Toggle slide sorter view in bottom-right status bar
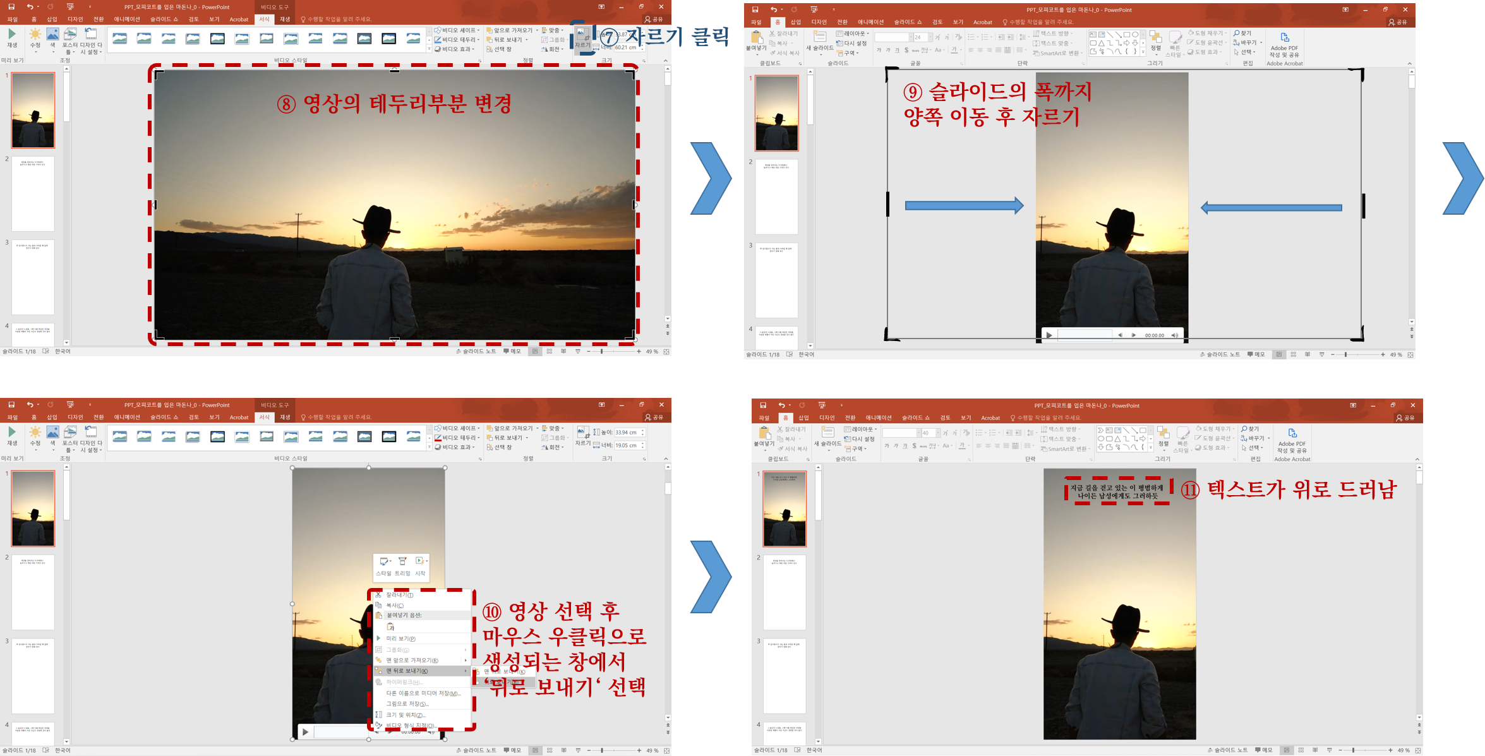1485x756 pixels. (1301, 750)
